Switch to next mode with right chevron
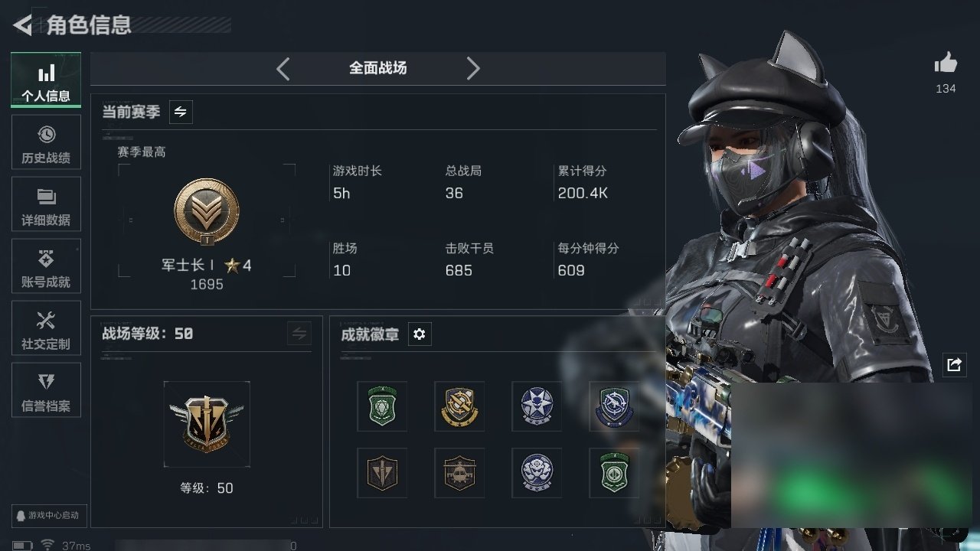Viewport: 980px width, 551px height. [x=473, y=69]
